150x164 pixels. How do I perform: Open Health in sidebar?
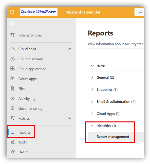[23, 152]
